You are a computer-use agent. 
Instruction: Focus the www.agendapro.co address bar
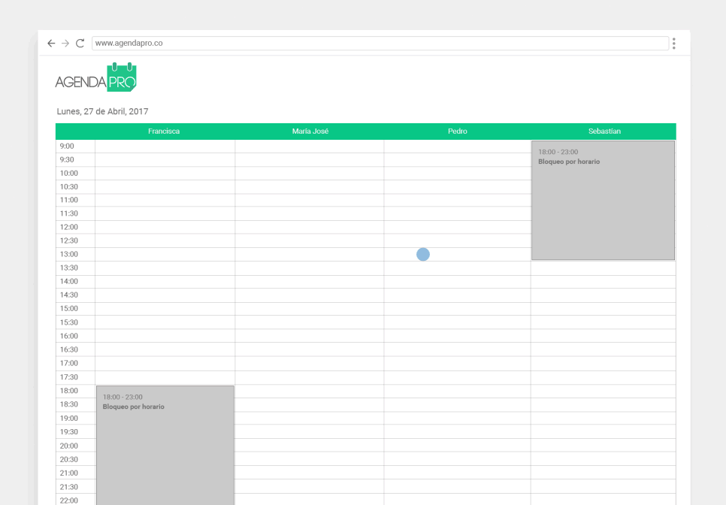pyautogui.click(x=380, y=43)
